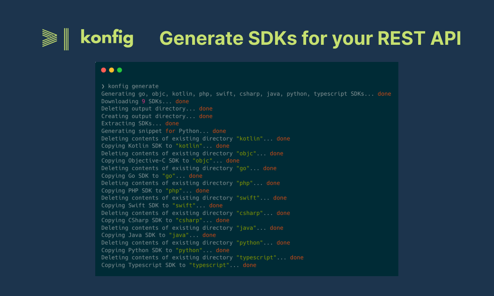The image size is (494, 296).
Task: Click the 'Copying Objective-C SDK' line
Action: click(170, 161)
